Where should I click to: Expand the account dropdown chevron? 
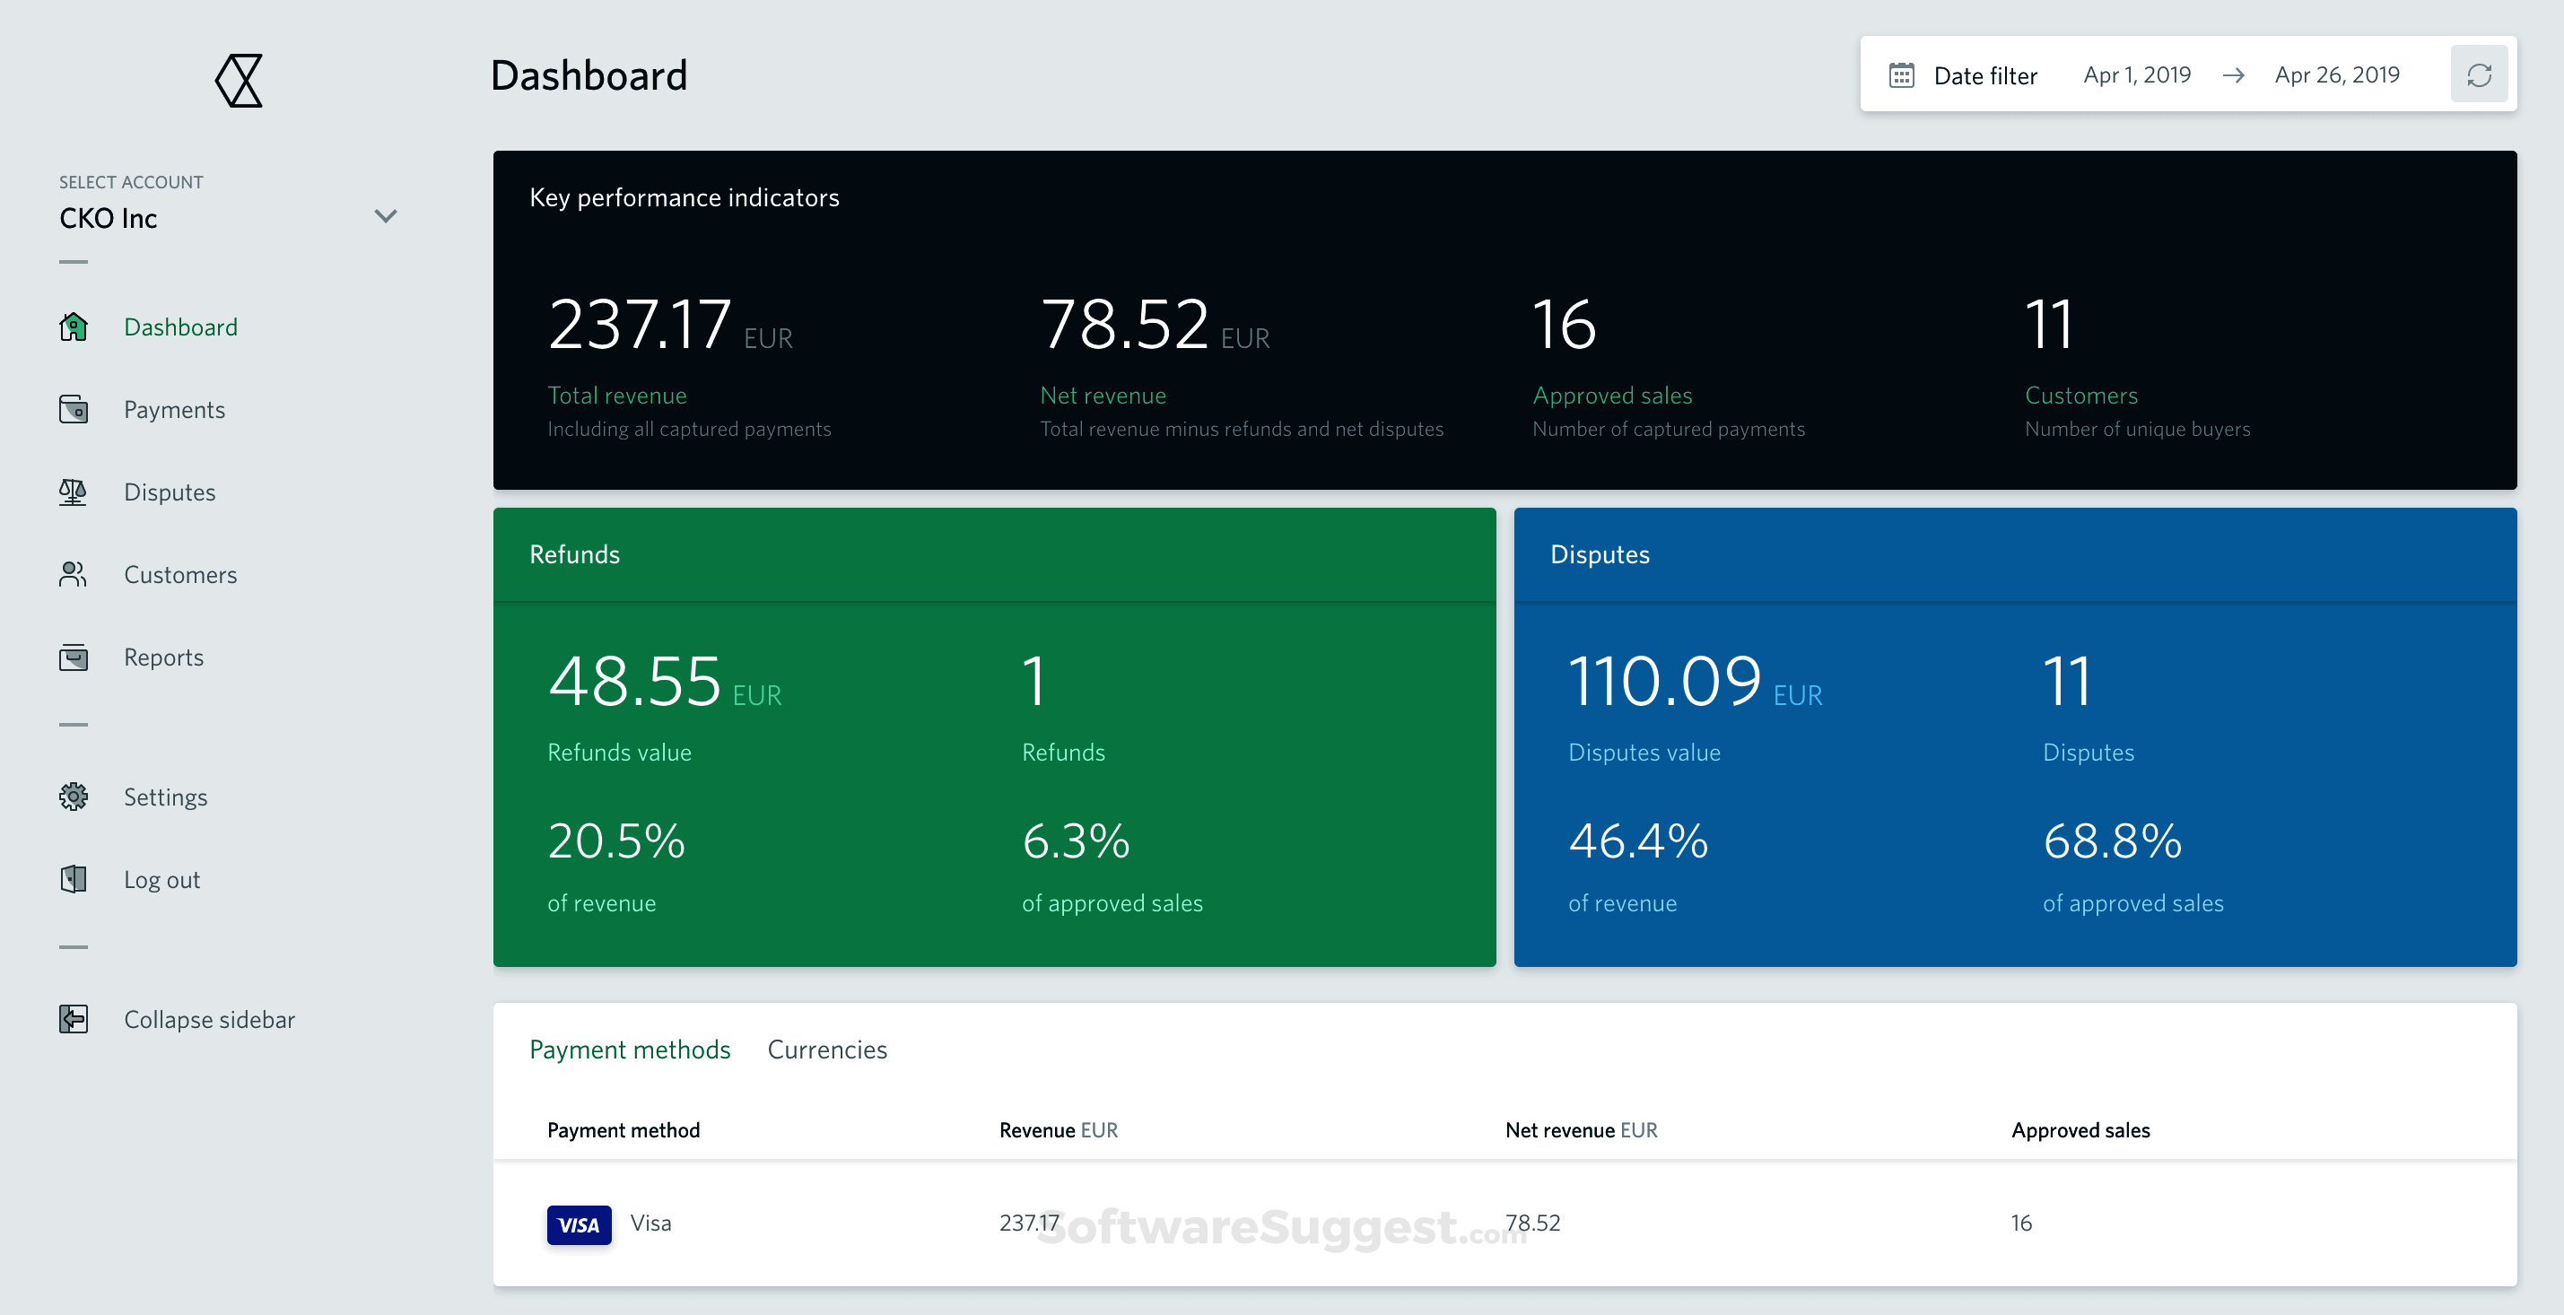tap(386, 216)
